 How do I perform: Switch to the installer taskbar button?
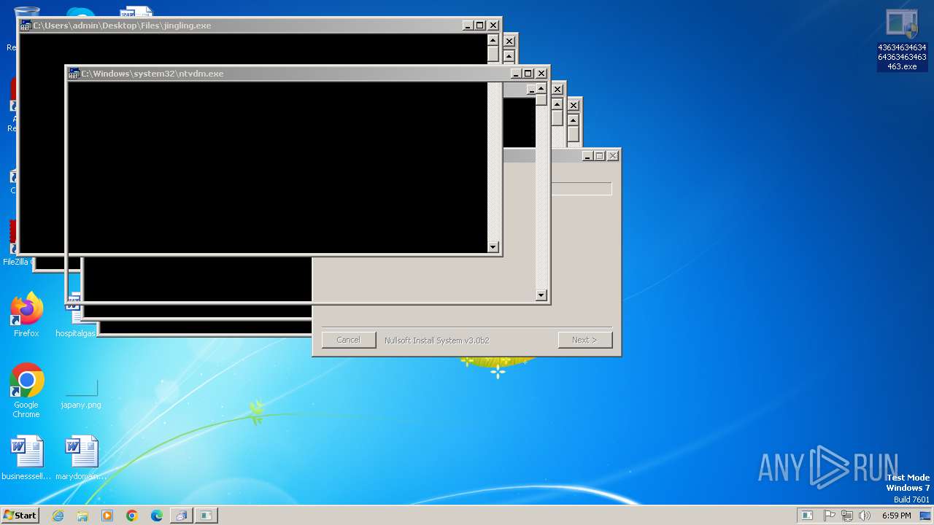click(181, 516)
